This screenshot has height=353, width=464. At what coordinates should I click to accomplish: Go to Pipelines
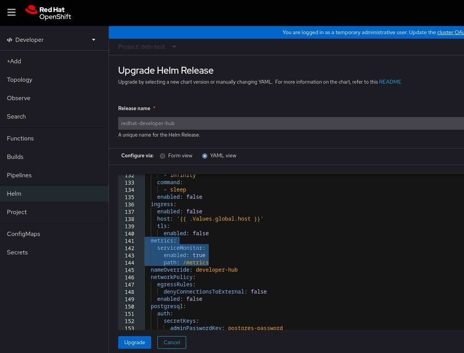pos(19,175)
